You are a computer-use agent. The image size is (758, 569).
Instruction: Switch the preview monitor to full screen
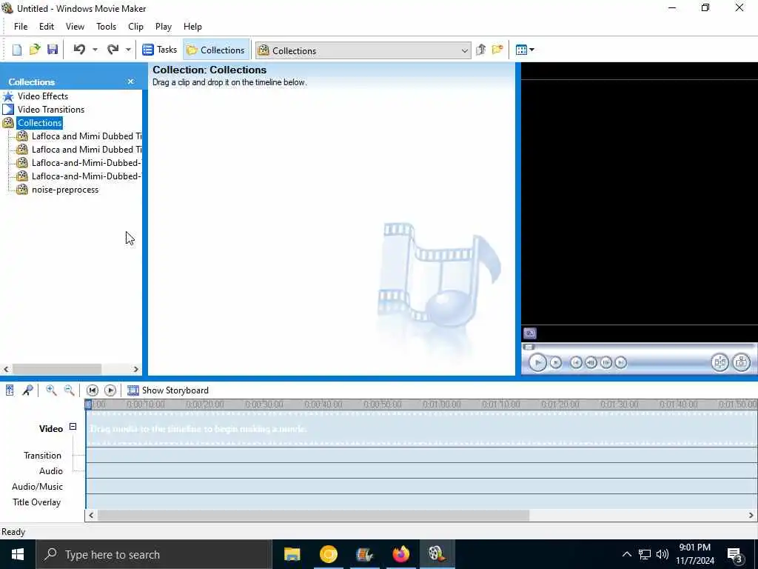click(x=530, y=333)
